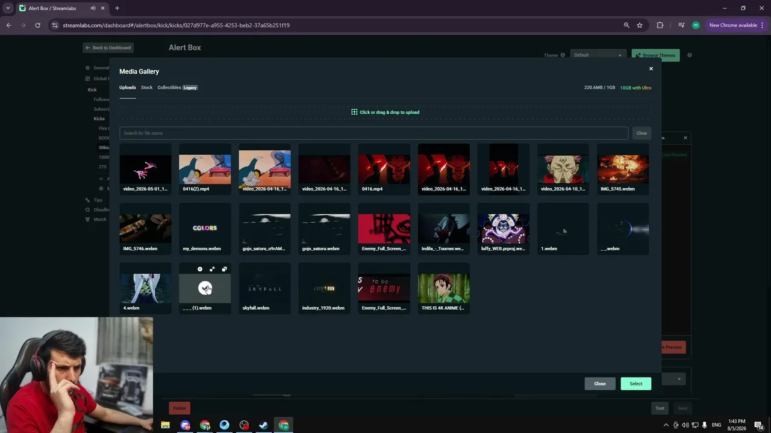Screen dimensions: 771x433
Task: Click the Close button in Media Gallery
Action: (x=600, y=384)
